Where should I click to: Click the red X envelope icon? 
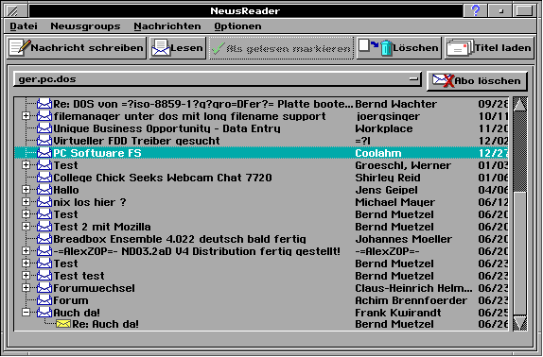click(x=444, y=81)
